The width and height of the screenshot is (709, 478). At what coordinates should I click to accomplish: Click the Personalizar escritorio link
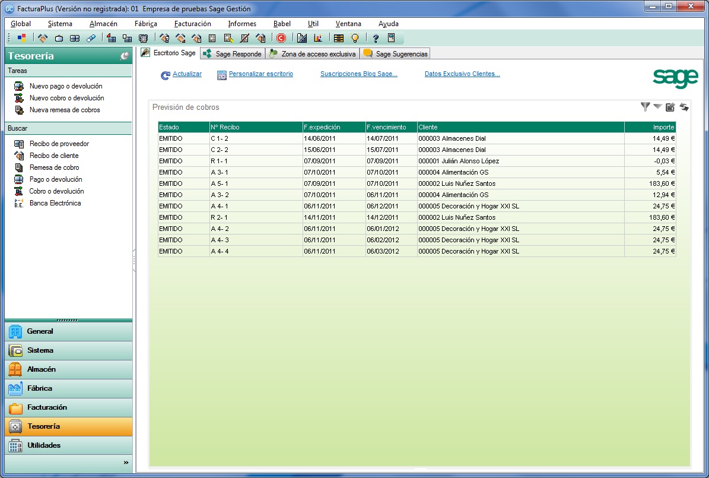261,74
